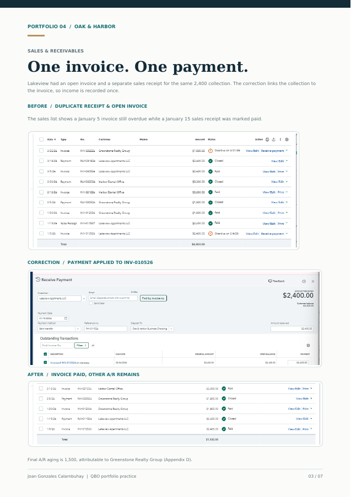Click View/Edit on the Sales Receipt row
Image resolution: width=351 pixels, height=497 pixels.
click(269, 224)
